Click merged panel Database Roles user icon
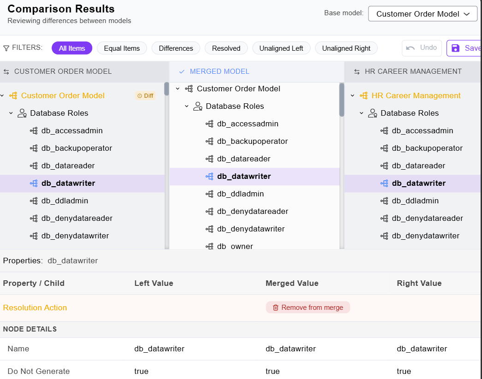Viewport: 482px width, 379px height. tap(198, 106)
